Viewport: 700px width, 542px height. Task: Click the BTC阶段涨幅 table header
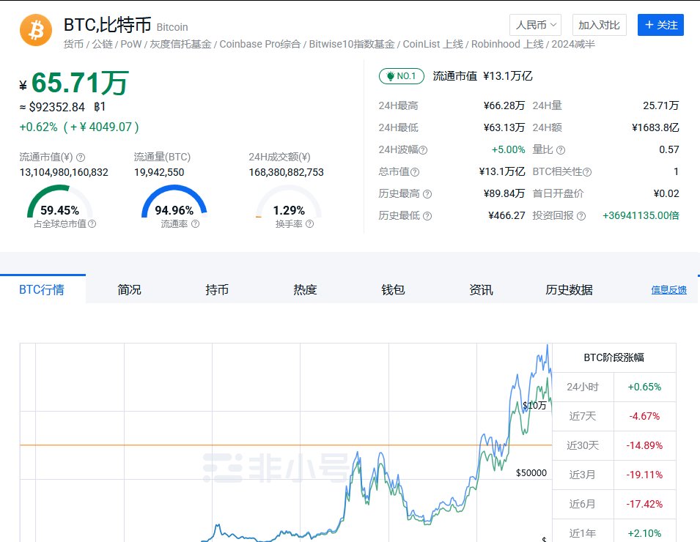tap(614, 357)
